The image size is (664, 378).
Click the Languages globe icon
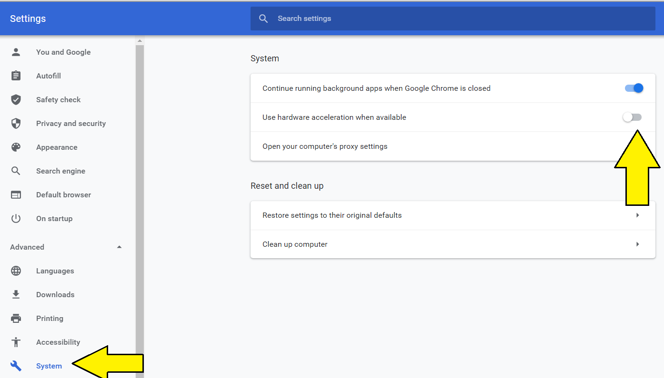(16, 271)
